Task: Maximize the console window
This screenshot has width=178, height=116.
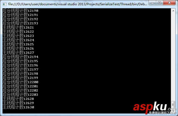Action: pos(160,3)
